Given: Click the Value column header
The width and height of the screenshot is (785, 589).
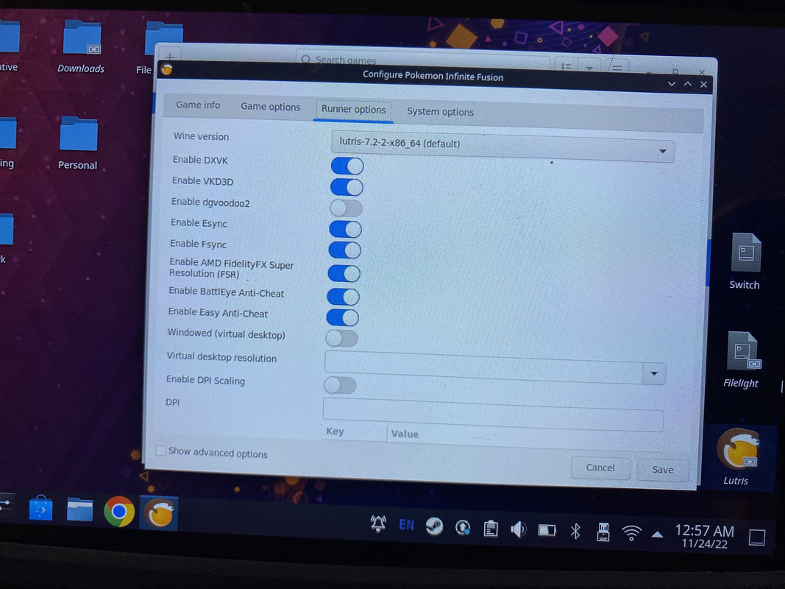Looking at the screenshot, I should point(405,434).
